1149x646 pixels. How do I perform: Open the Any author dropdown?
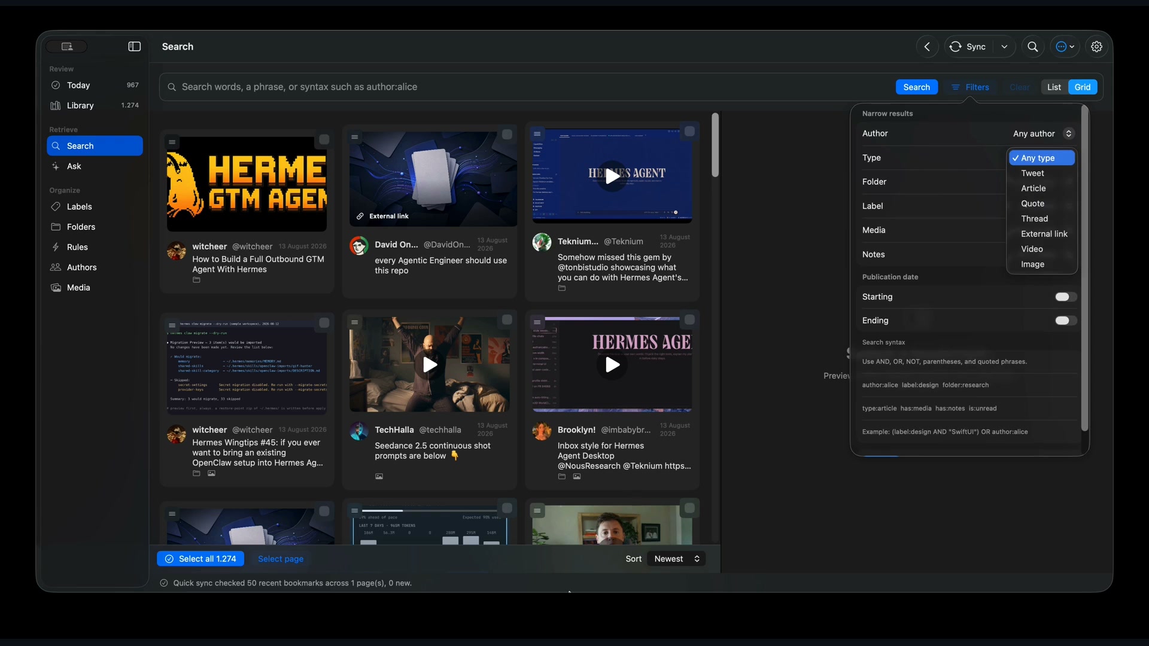1043,134
